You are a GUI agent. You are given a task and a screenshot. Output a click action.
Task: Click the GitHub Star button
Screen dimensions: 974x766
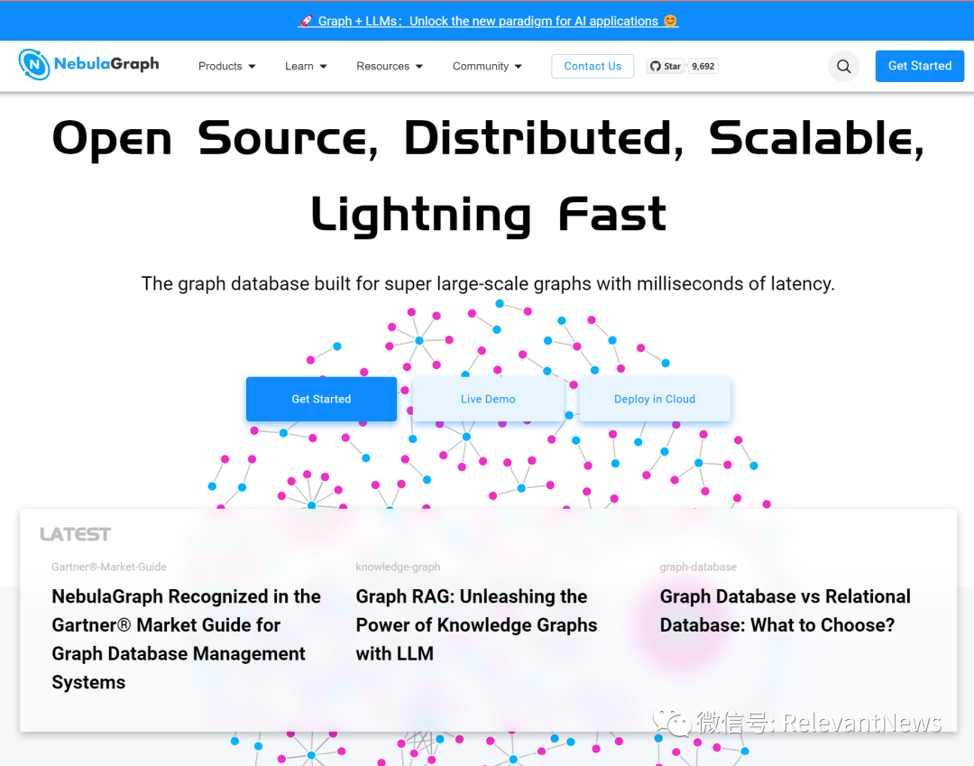666,66
